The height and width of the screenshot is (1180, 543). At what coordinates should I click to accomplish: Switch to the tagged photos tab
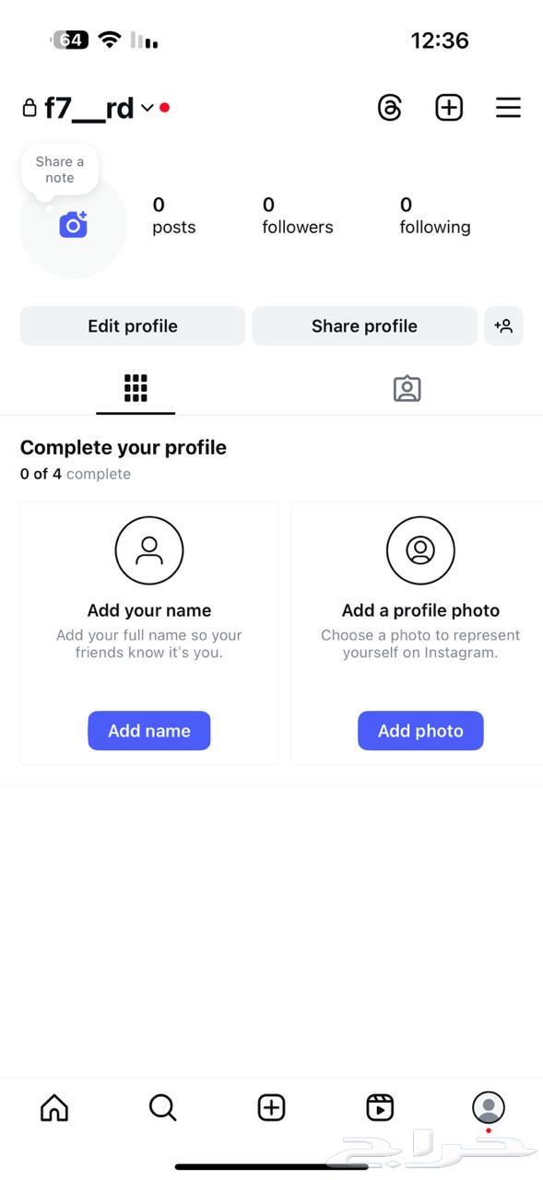click(407, 388)
